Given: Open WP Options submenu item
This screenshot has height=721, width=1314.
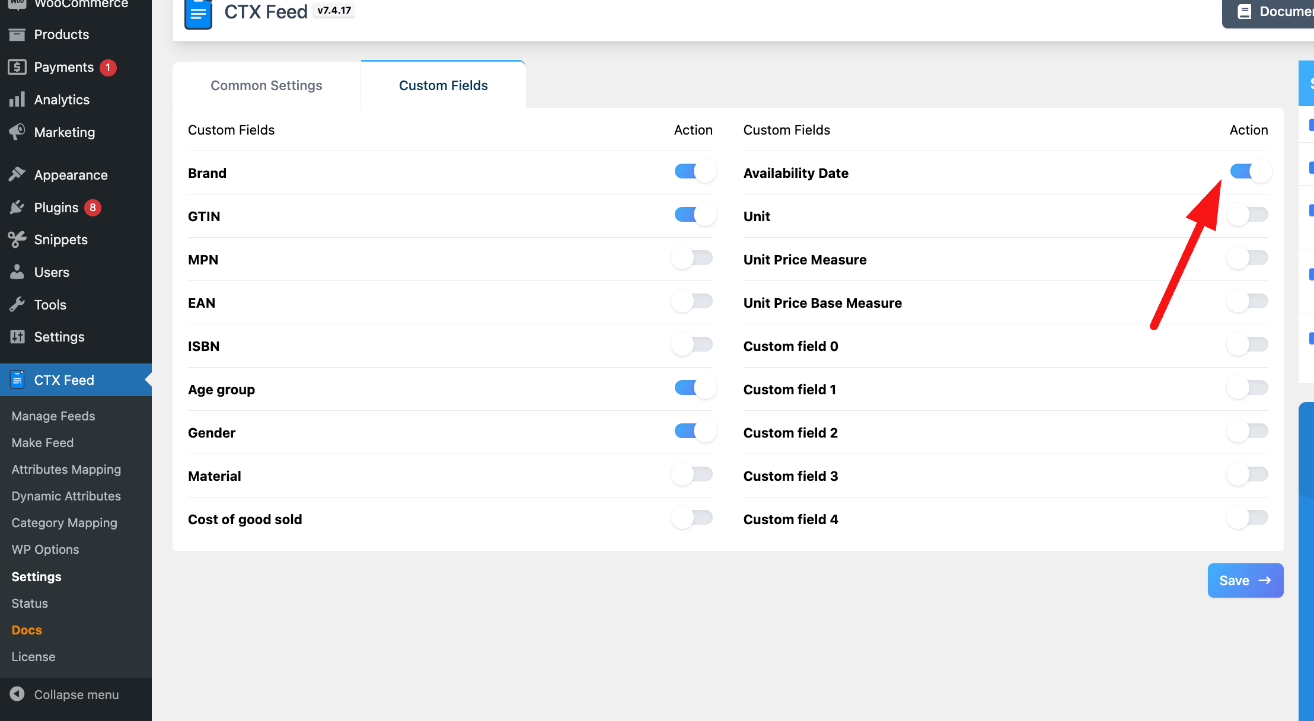Looking at the screenshot, I should (x=46, y=550).
